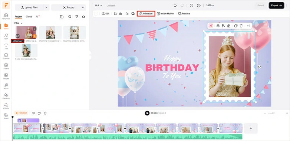Redo the last action
This screenshot has height=141, width=290.
coord(182,6)
